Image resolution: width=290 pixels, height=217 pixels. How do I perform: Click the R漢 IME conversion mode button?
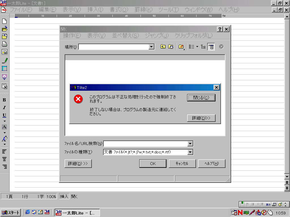(x=261, y=205)
